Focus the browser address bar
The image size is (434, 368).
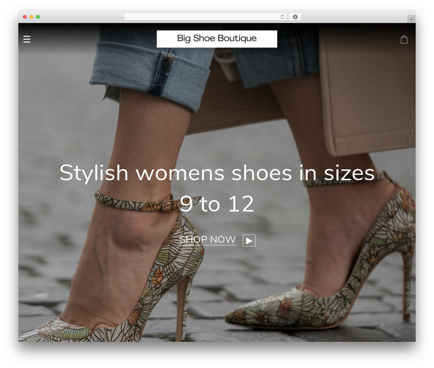point(205,17)
